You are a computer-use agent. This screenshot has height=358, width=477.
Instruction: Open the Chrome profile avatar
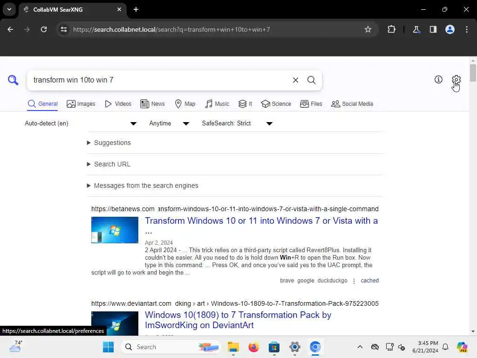point(450,29)
